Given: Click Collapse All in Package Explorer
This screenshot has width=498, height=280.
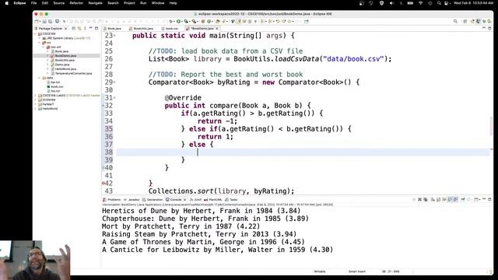Looking at the screenshot, I should tap(74, 28).
